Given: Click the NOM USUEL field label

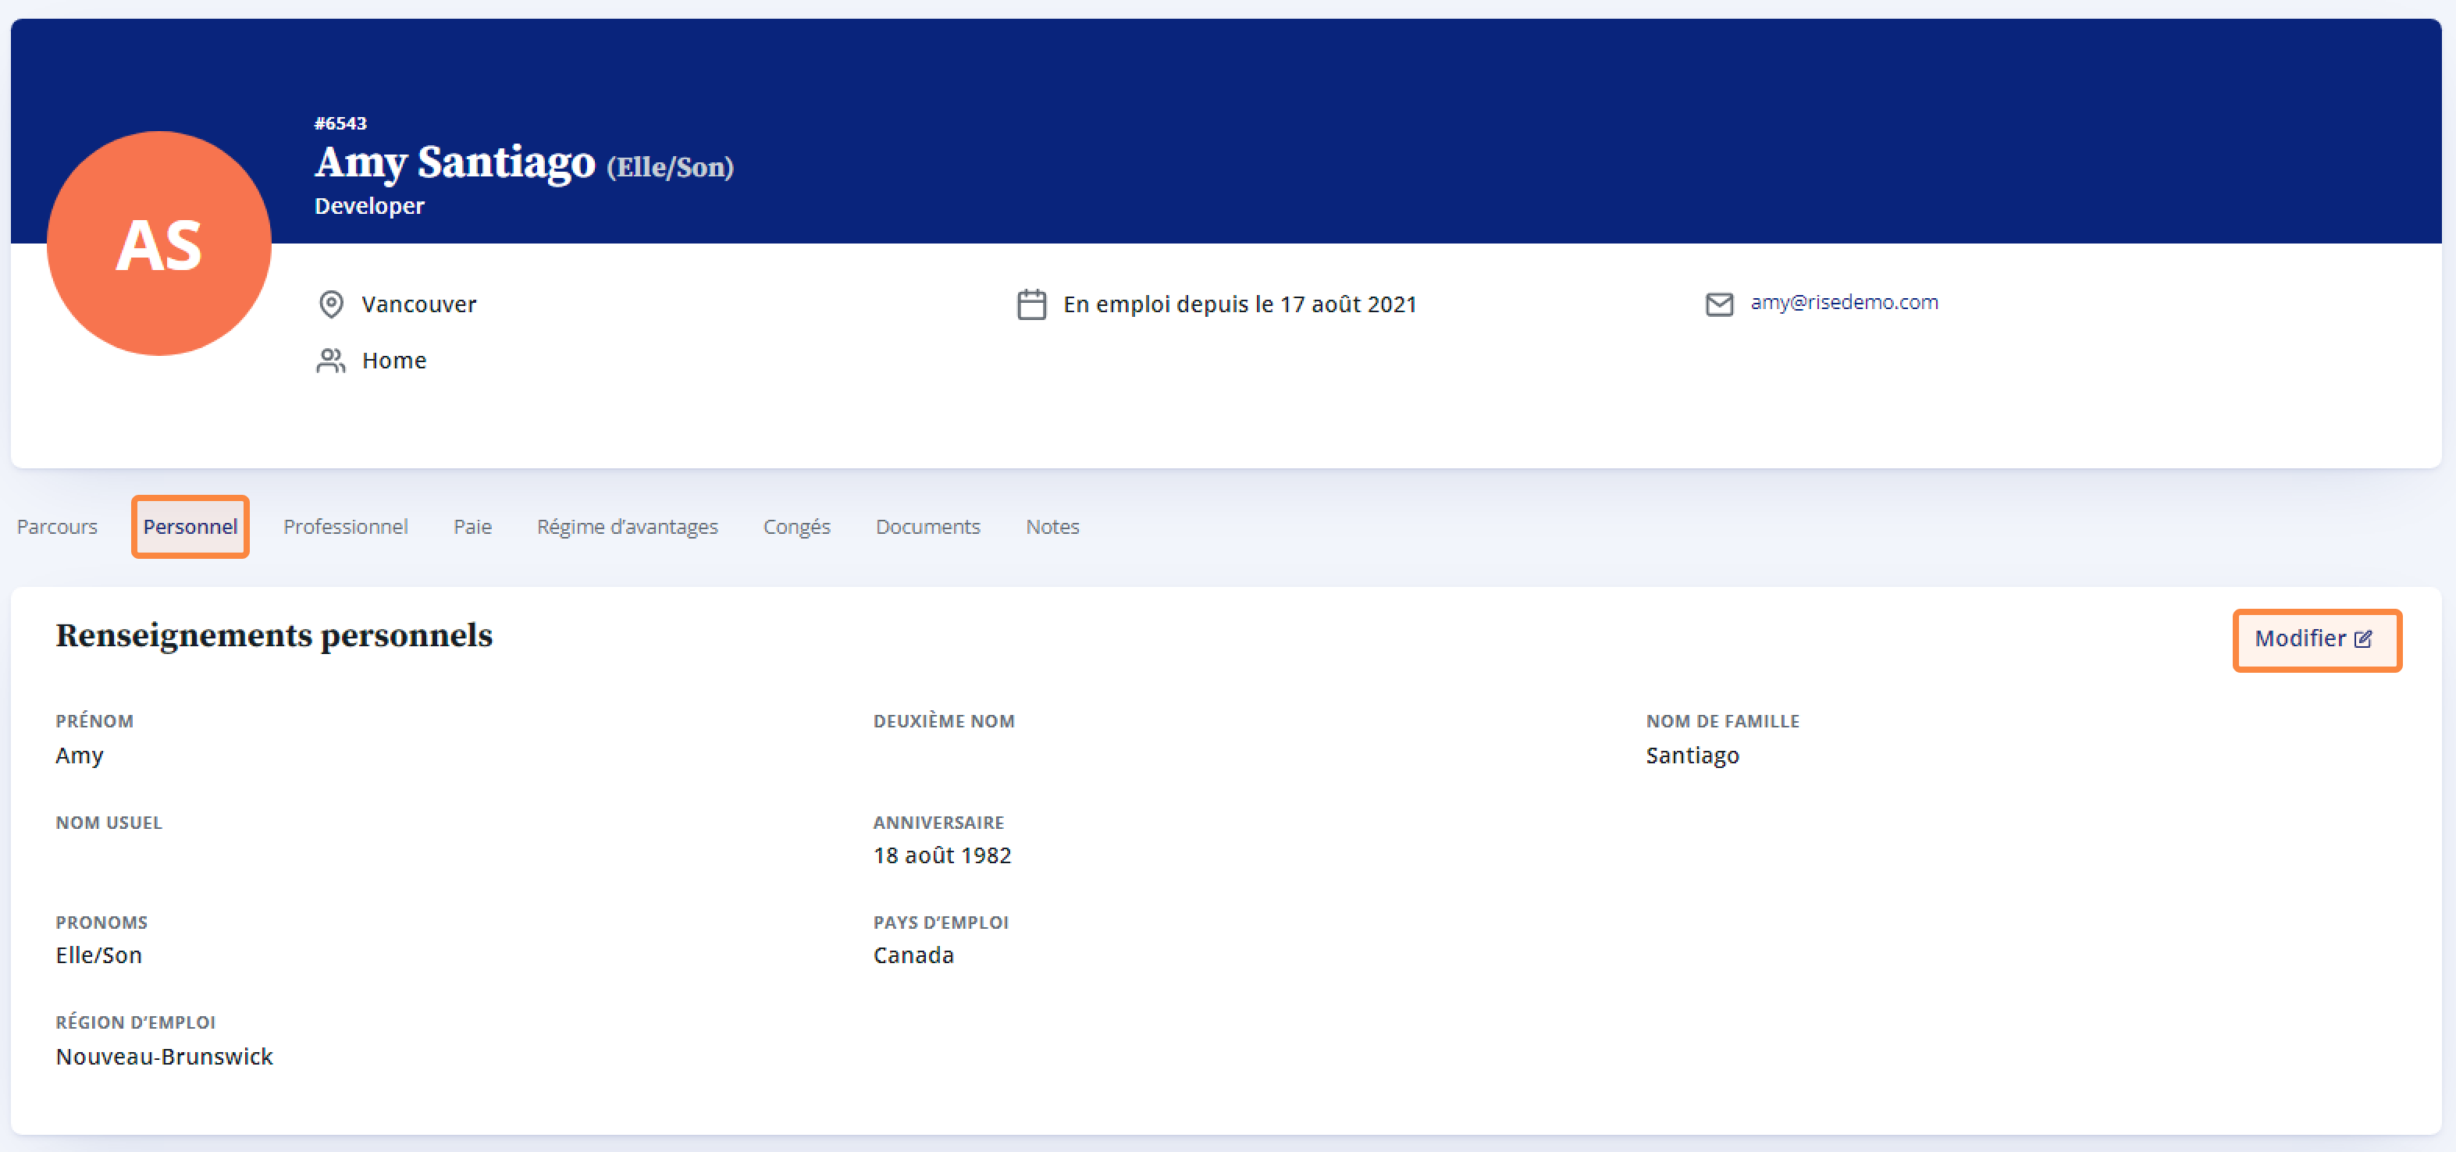Looking at the screenshot, I should pos(109,823).
